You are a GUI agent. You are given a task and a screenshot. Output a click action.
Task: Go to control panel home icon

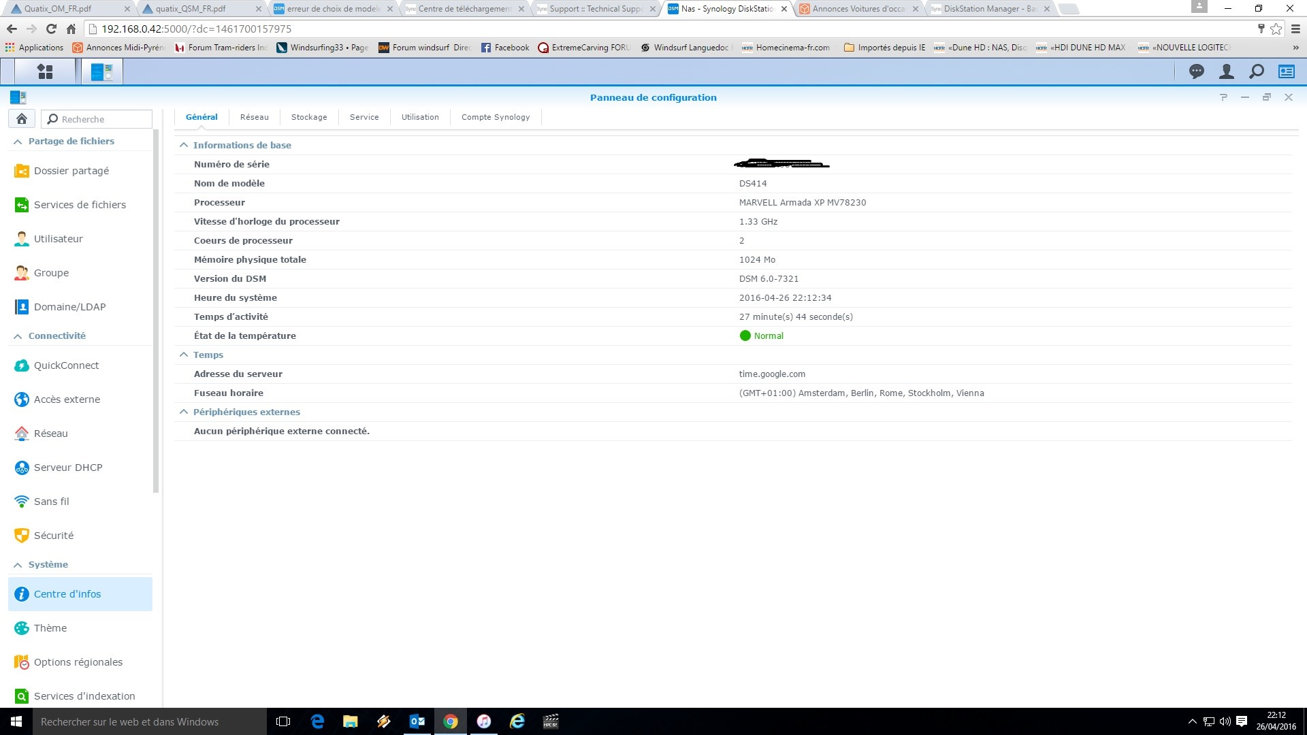click(x=22, y=119)
